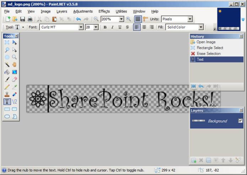Undo using the toolbar arrow

(x=78, y=19)
